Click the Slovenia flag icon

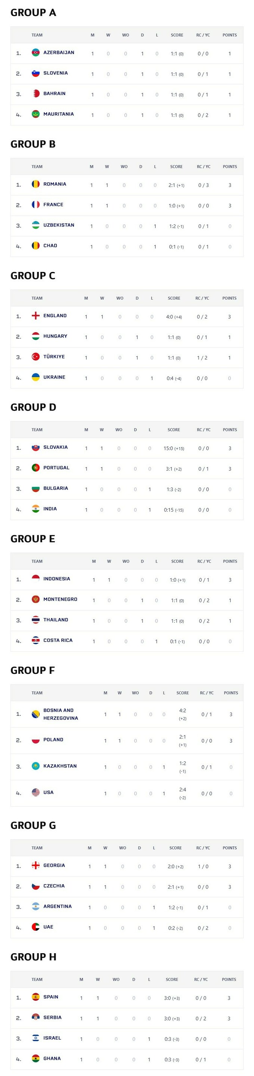point(36,73)
